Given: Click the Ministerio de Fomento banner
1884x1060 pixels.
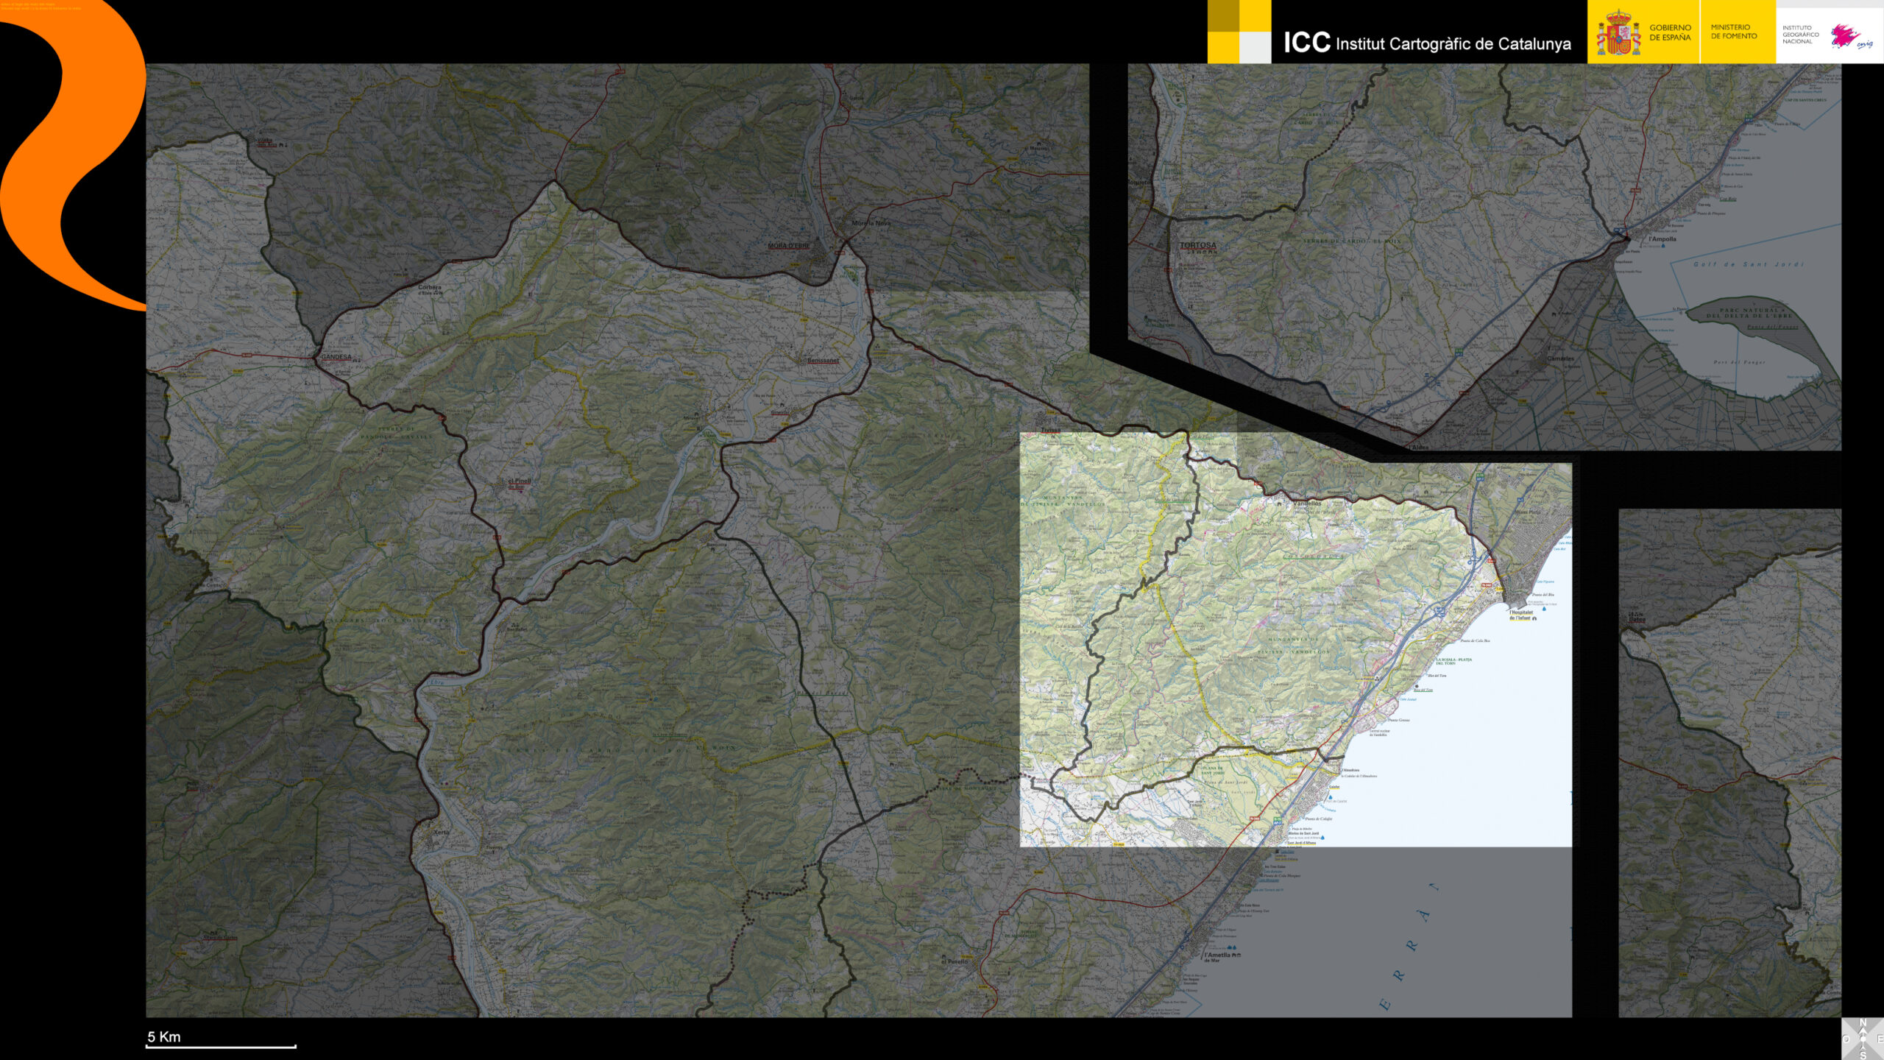Looking at the screenshot, I should pos(1734,32).
